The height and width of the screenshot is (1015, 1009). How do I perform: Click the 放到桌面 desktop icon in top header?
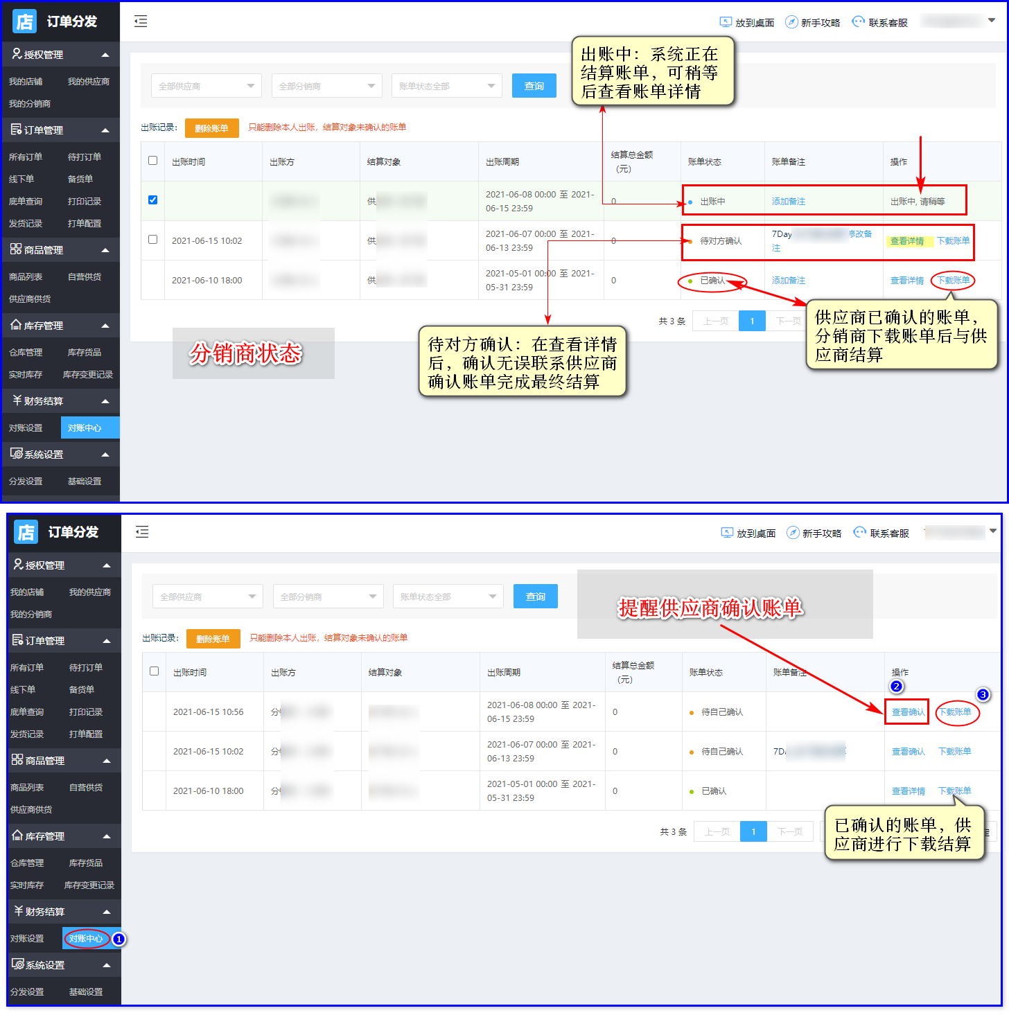pyautogui.click(x=726, y=22)
